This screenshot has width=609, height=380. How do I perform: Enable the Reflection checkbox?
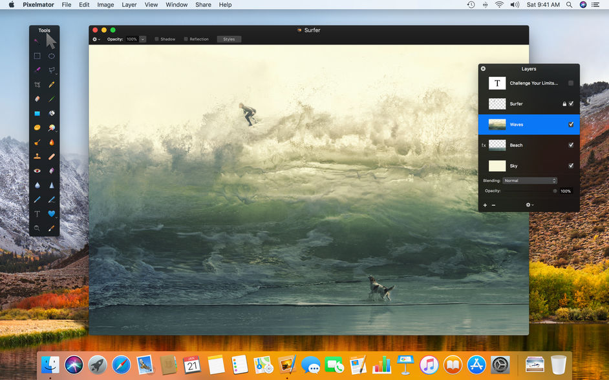click(185, 39)
